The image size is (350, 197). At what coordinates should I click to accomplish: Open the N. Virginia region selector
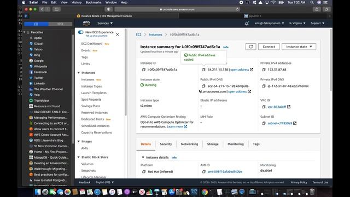click(297, 23)
